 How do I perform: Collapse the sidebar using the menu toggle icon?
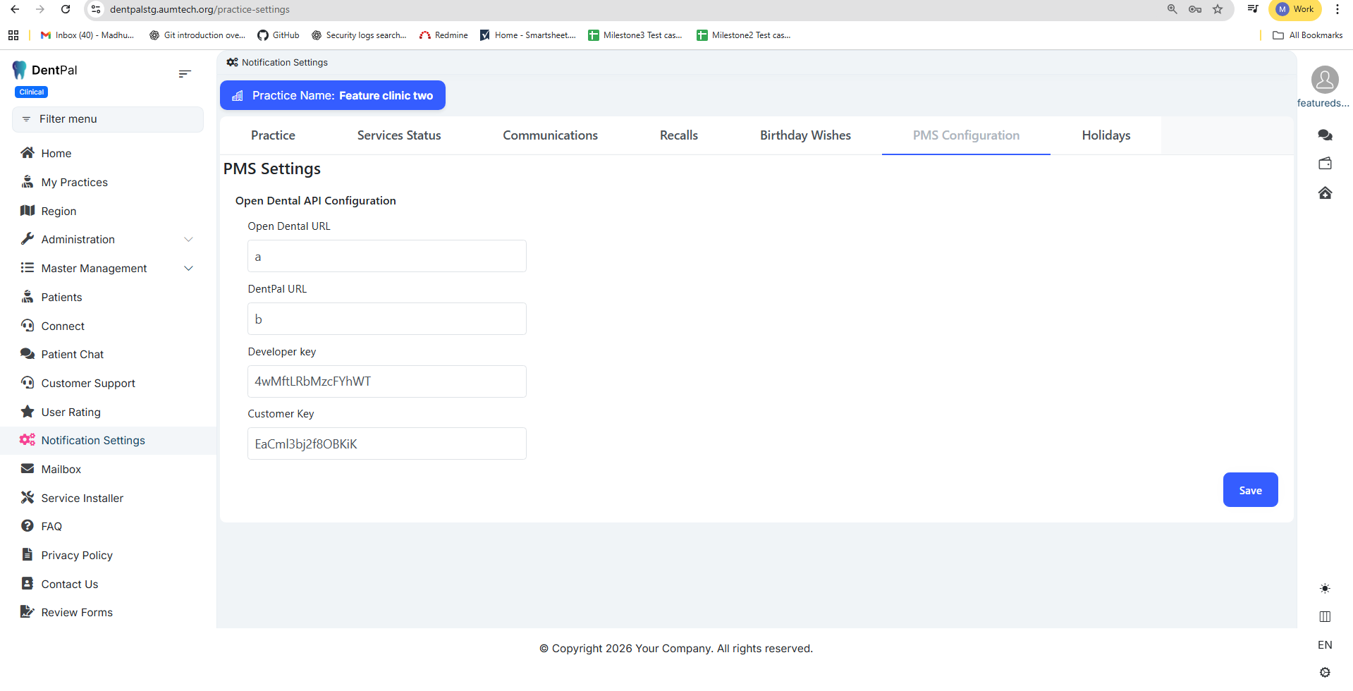click(x=185, y=74)
